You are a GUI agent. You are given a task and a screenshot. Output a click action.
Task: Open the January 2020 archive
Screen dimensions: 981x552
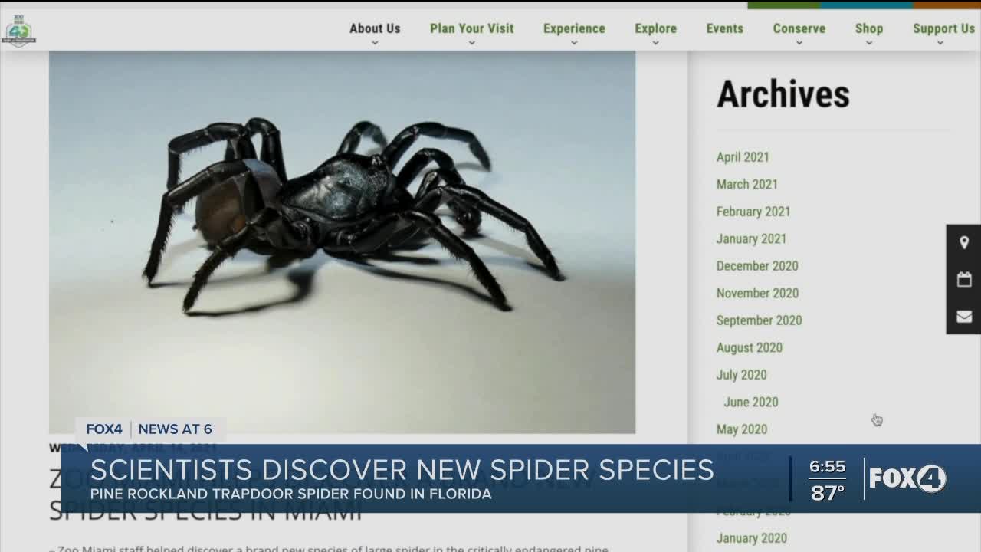tap(751, 538)
